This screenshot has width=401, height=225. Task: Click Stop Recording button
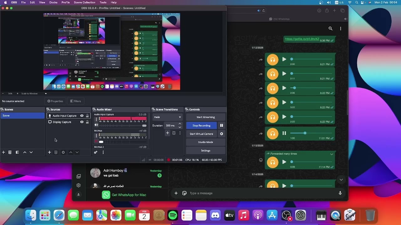(x=201, y=125)
